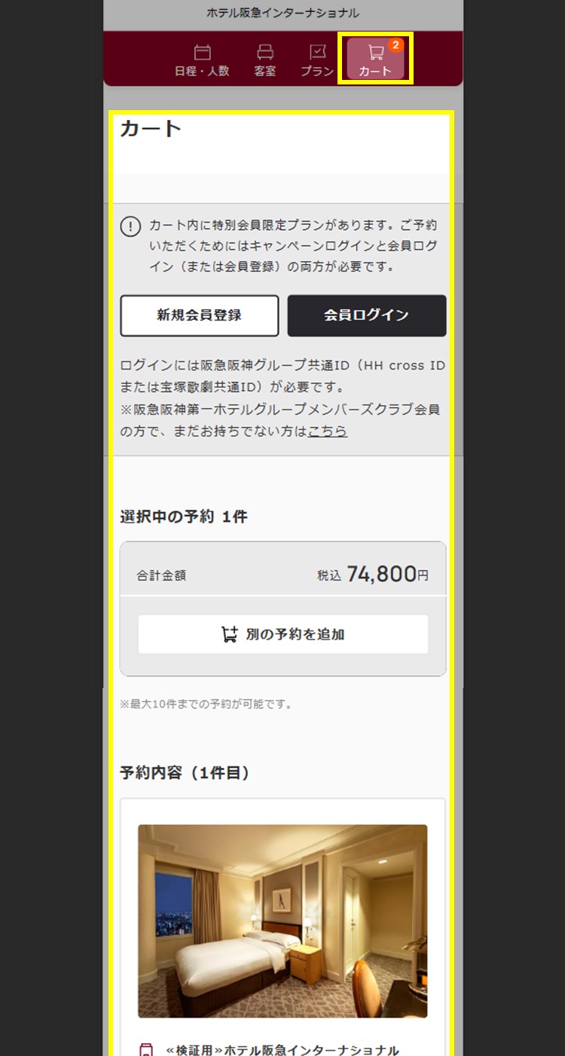The image size is (565, 1056).
Task: Click the «検証用»ホテル阪急インターナショナル name text
Action: (282, 1050)
